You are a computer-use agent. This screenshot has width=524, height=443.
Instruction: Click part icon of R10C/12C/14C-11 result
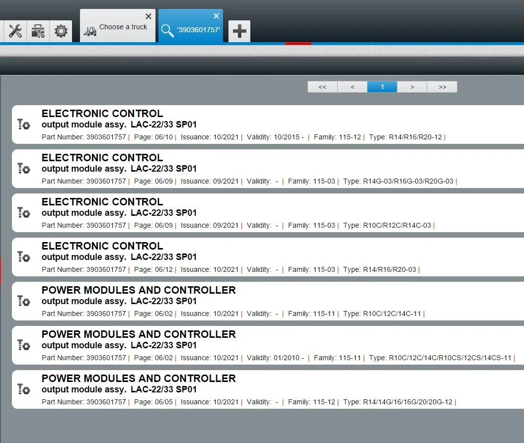pyautogui.click(x=24, y=301)
